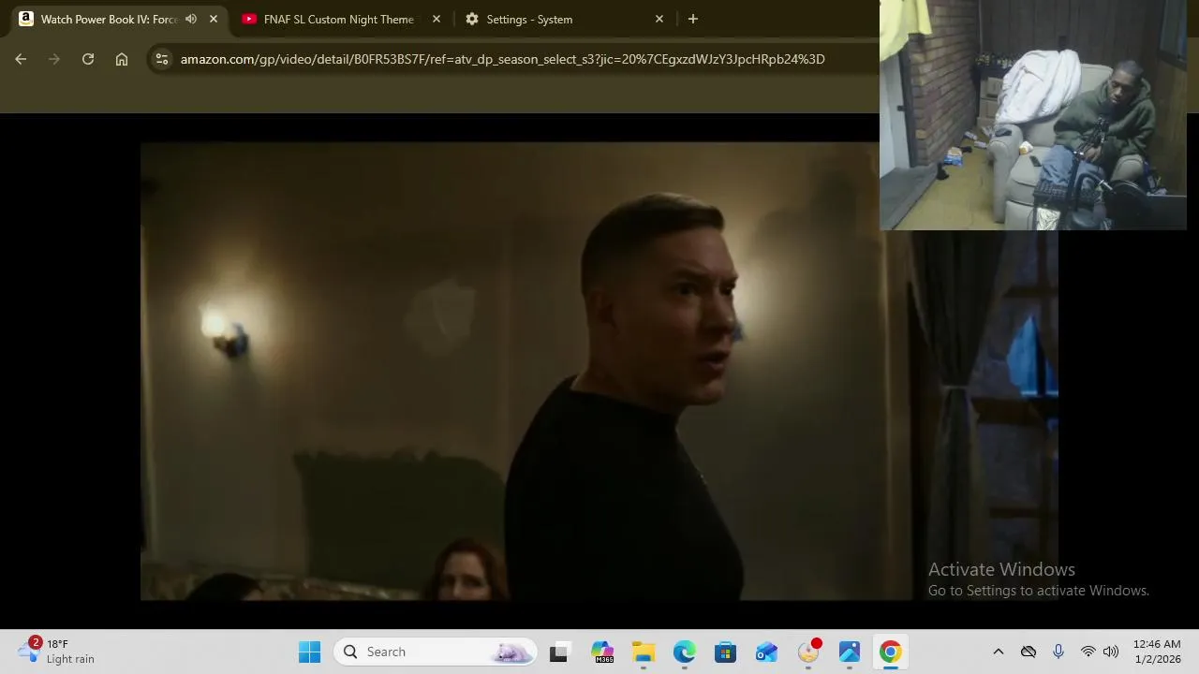Go back to the previous page
Screen dimensions: 1199x674
tap(21, 59)
